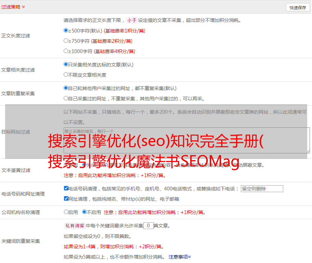312x263 pixels.
Task: Click the 文本鉴黄过滤 row label
Action: tap(16, 170)
